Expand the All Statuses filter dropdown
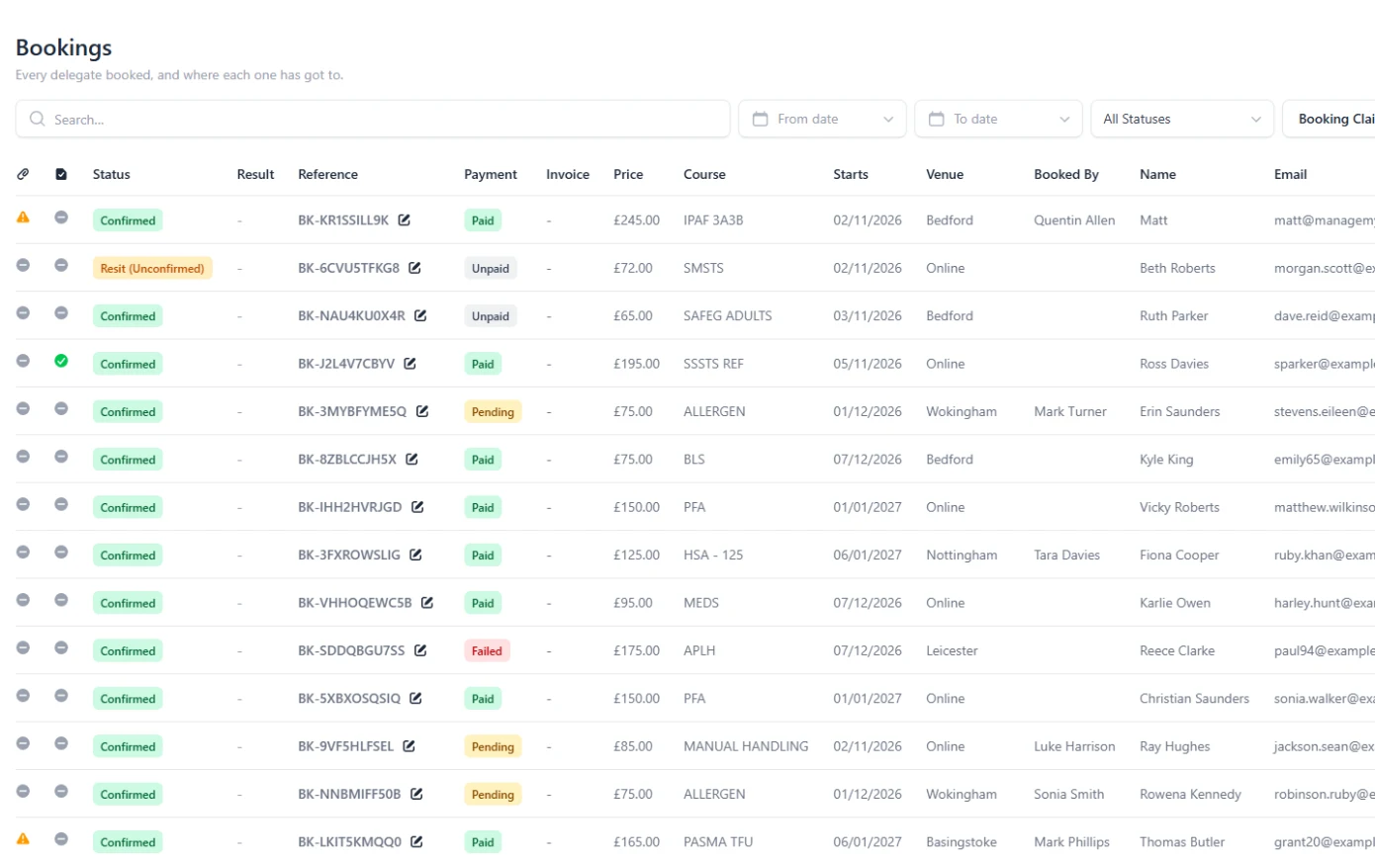The image size is (1375, 858). (x=1182, y=119)
